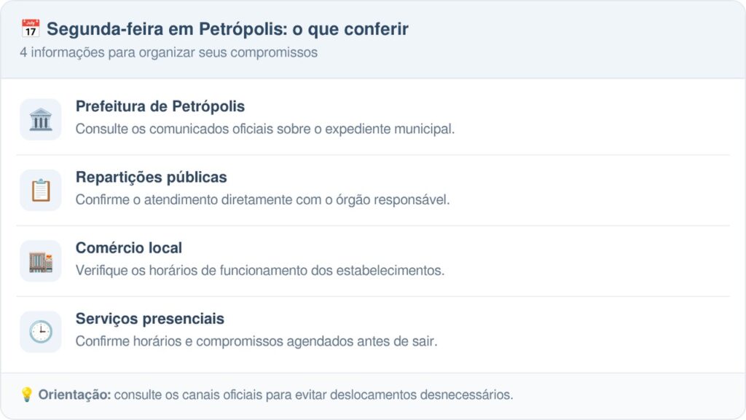Click the clipboard icon for Repartições públicas

click(41, 190)
